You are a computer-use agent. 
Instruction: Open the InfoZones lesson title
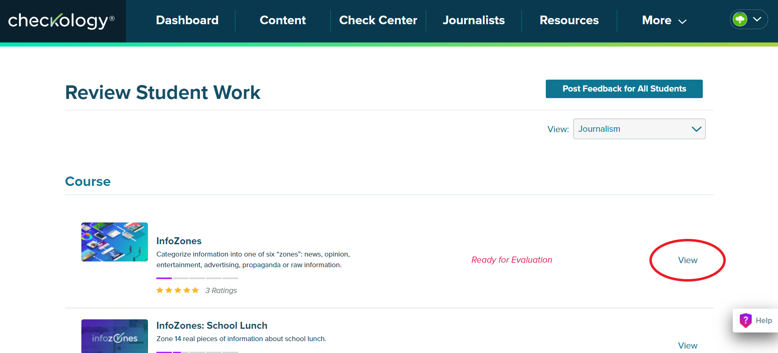[179, 241]
